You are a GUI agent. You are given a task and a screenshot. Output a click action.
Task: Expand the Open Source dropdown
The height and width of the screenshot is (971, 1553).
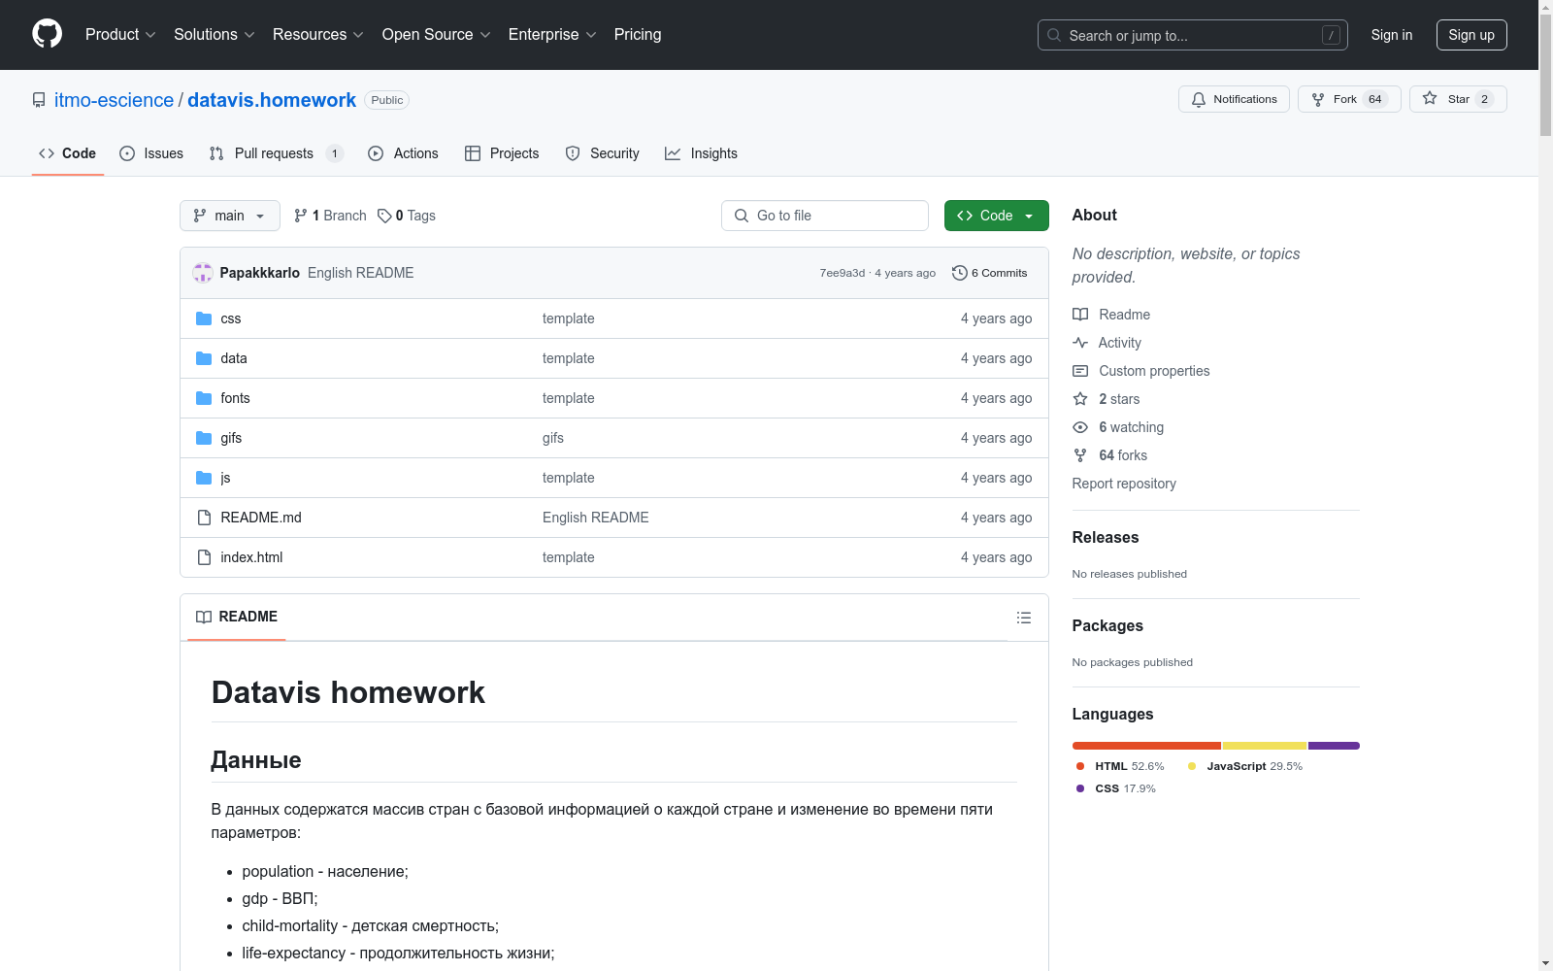437,35
